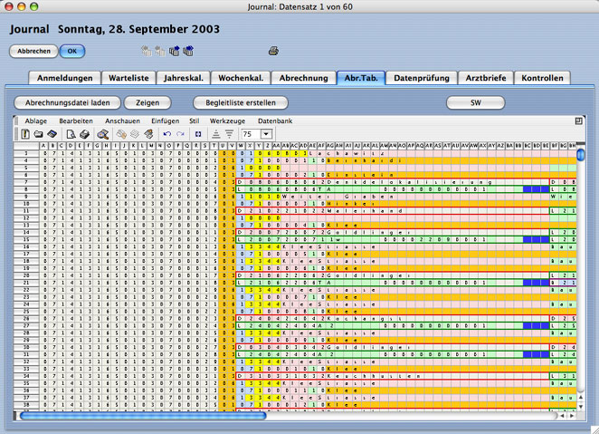599x434 pixels.
Task: Open the Datenbank menu
Action: click(275, 121)
